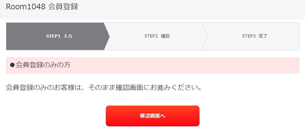Click the black bullet before 会員登録のみの方
The width and height of the screenshot is (305, 131).
(x=12, y=65)
